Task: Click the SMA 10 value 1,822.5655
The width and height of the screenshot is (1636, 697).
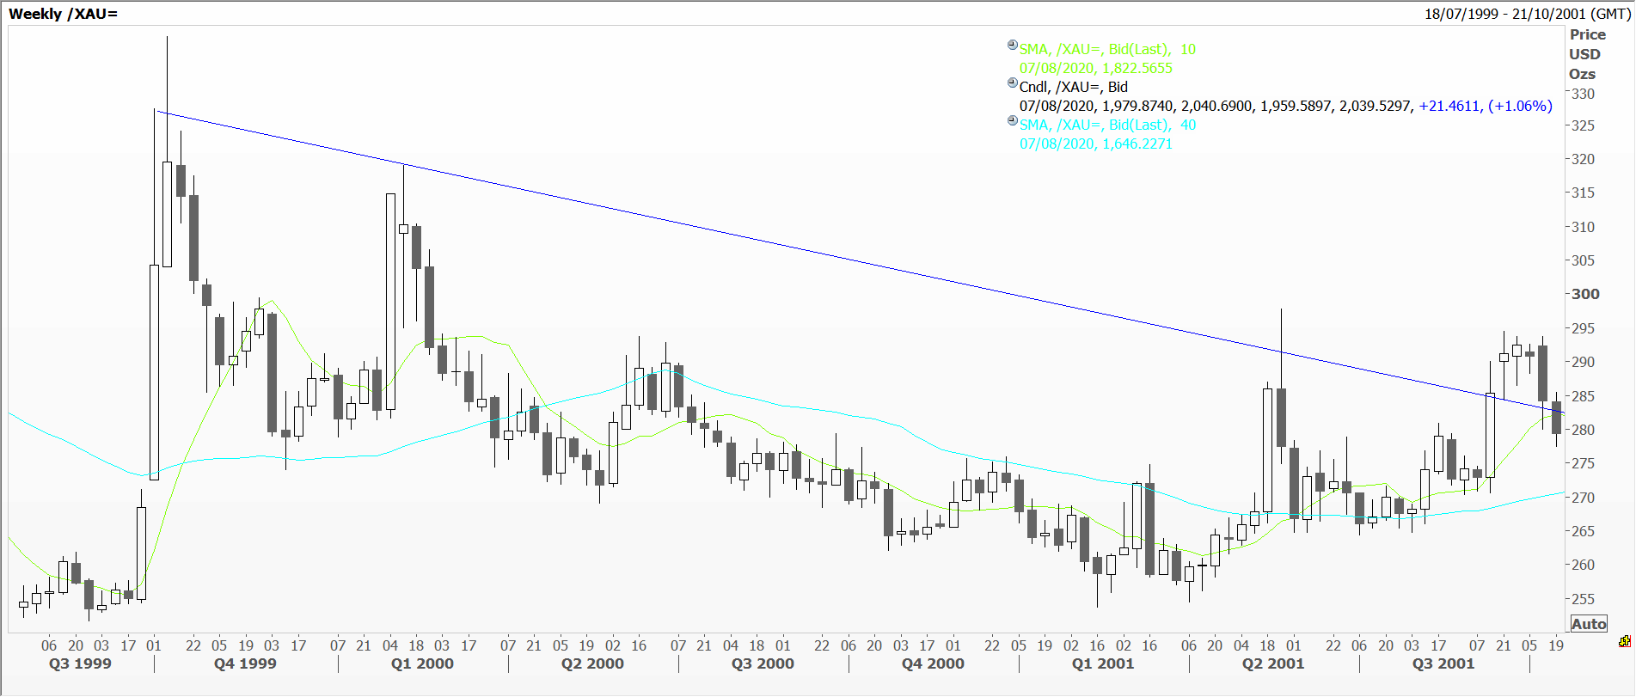Action: pyautogui.click(x=1137, y=69)
